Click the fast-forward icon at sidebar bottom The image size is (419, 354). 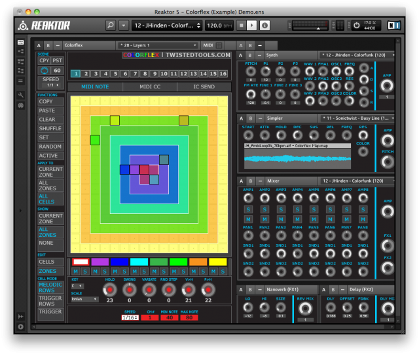(x=21, y=316)
